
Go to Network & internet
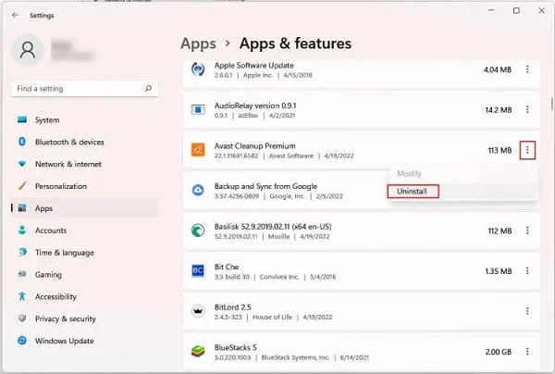point(68,164)
